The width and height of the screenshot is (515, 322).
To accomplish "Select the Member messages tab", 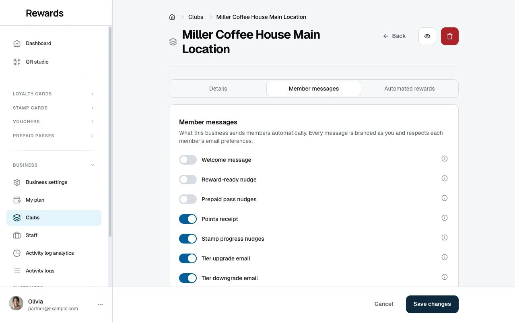I will click(314, 89).
